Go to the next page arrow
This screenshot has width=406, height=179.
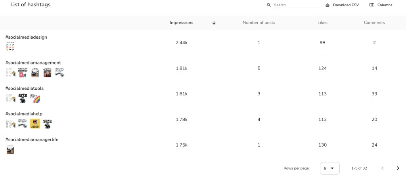398,168
